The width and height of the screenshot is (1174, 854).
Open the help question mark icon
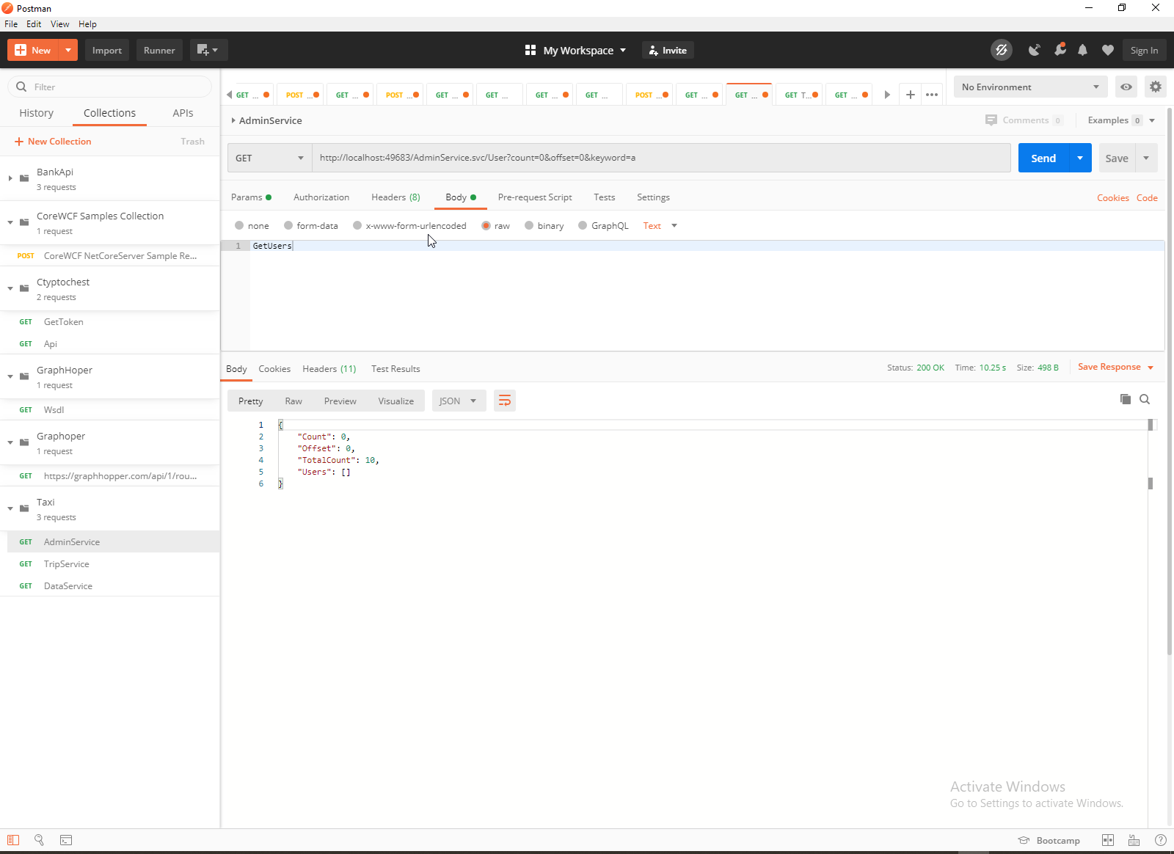coord(1160,840)
